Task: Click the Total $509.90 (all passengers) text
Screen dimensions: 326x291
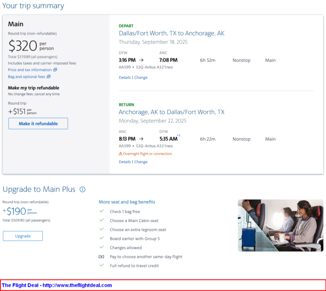Action: (x=26, y=220)
